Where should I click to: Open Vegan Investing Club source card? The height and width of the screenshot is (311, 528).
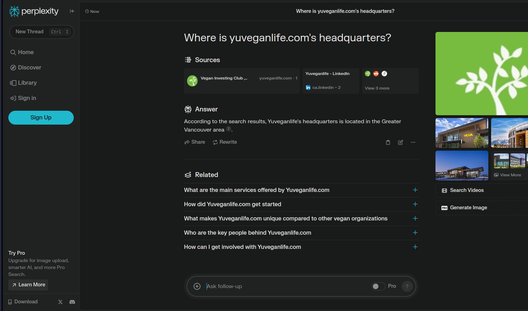pyautogui.click(x=242, y=81)
